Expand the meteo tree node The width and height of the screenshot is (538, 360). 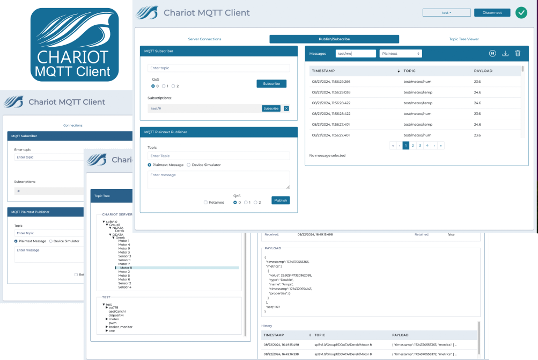[107, 319]
